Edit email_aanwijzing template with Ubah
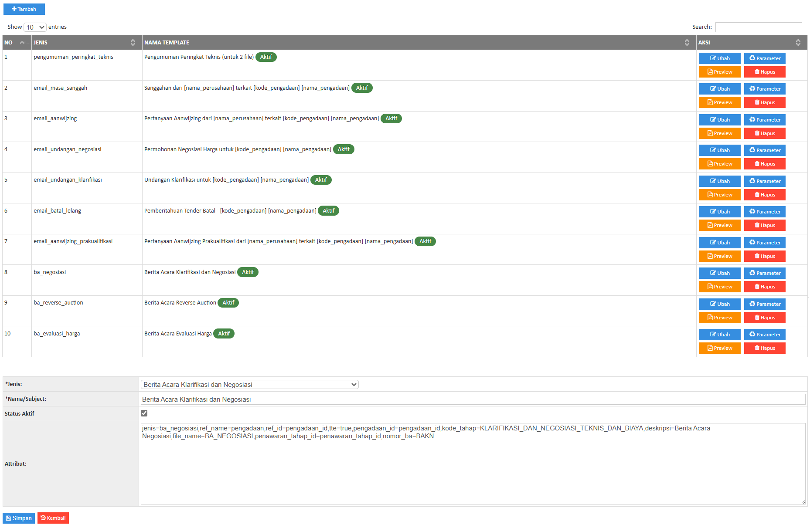 pyautogui.click(x=720, y=120)
